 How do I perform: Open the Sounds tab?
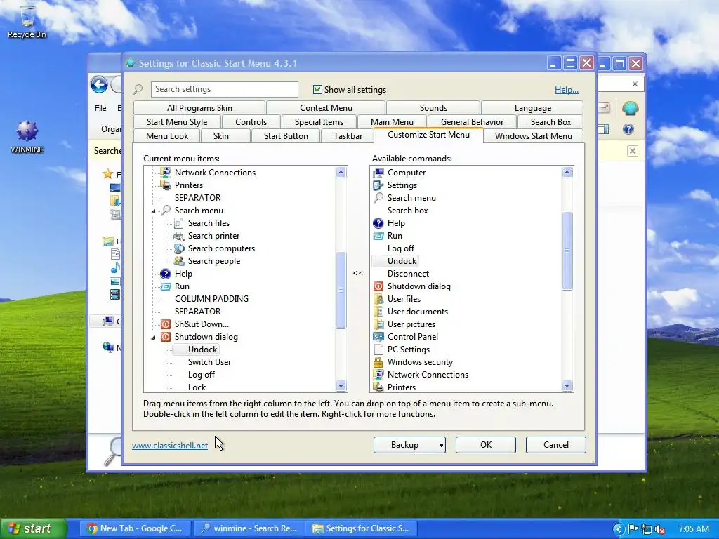click(433, 108)
